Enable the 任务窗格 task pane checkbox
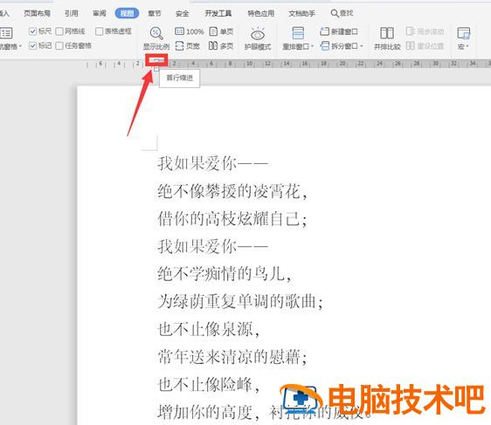 [x=59, y=45]
